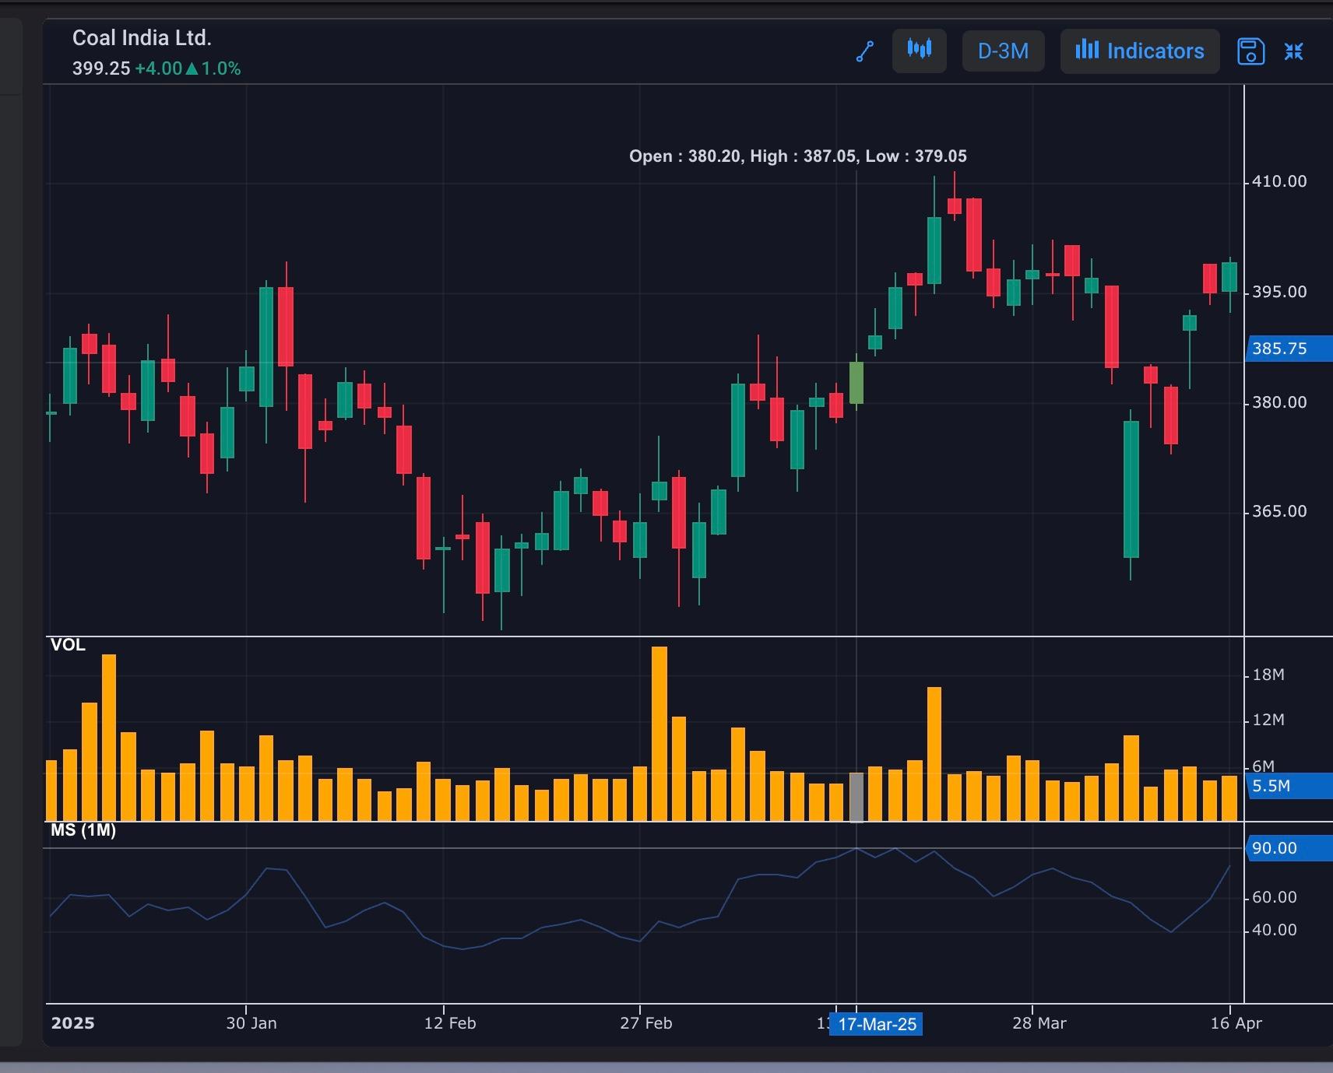
Task: Click the highlighted 17-Mar candlestick
Action: tap(856, 383)
